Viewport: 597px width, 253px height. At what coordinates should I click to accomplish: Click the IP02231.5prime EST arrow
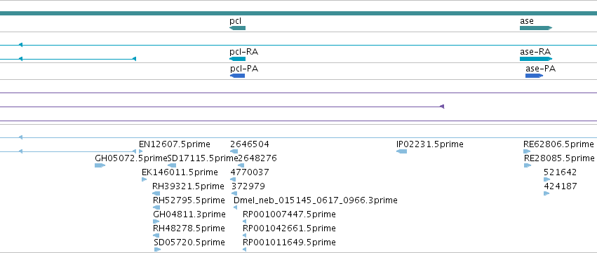click(x=401, y=151)
